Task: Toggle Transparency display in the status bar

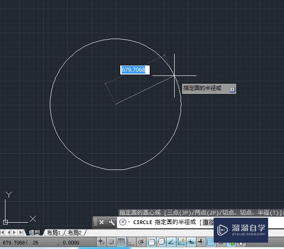Action: (211, 242)
